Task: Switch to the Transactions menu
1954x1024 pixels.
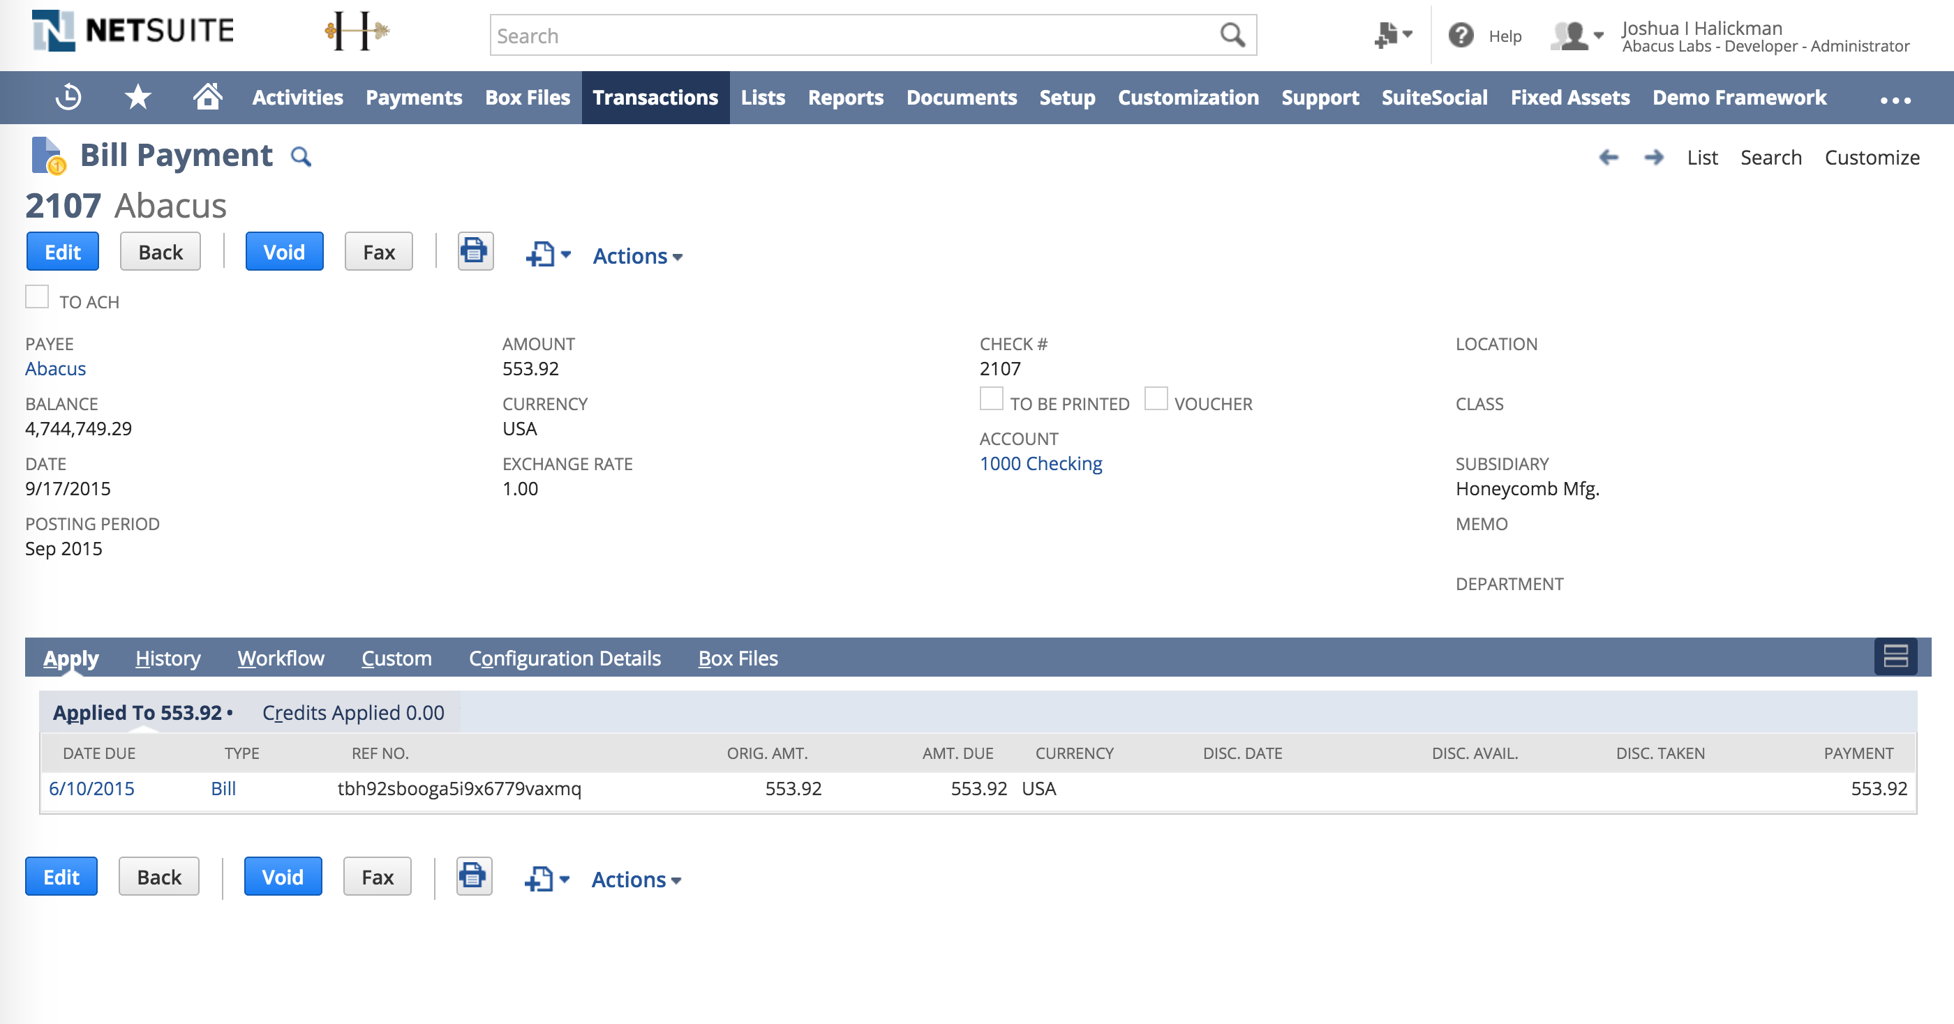Action: [655, 97]
